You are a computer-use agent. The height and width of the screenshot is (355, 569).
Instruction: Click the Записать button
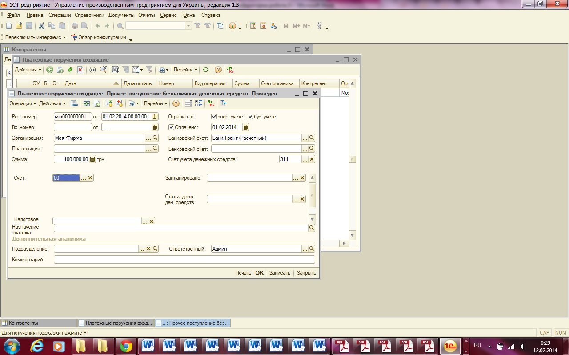[280, 273]
